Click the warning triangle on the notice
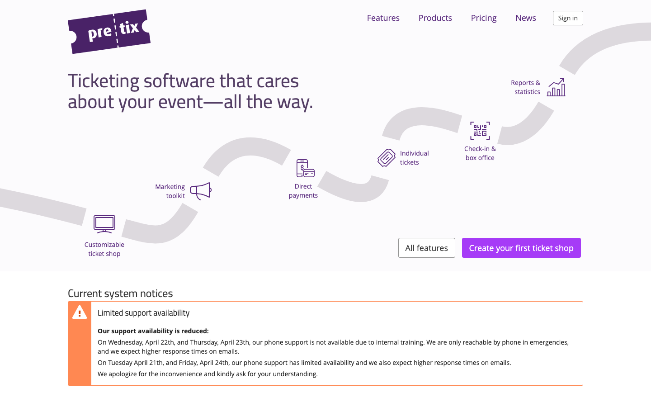The width and height of the screenshot is (651, 407). point(80,312)
